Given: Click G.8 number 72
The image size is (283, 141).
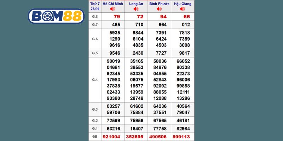Looking at the screenshot, I should coord(140,17).
